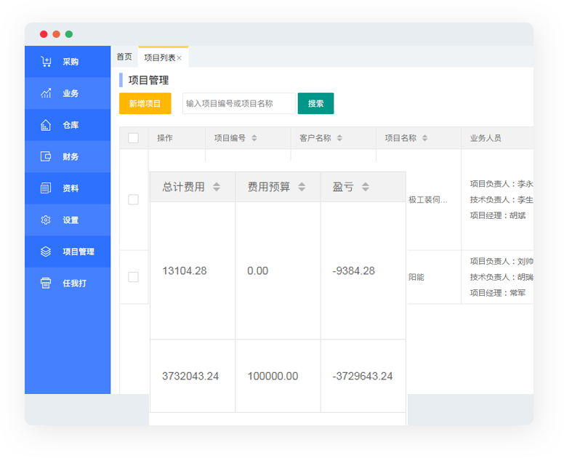
Task: Click the warehouse icon for 仓库
Action: tap(46, 125)
